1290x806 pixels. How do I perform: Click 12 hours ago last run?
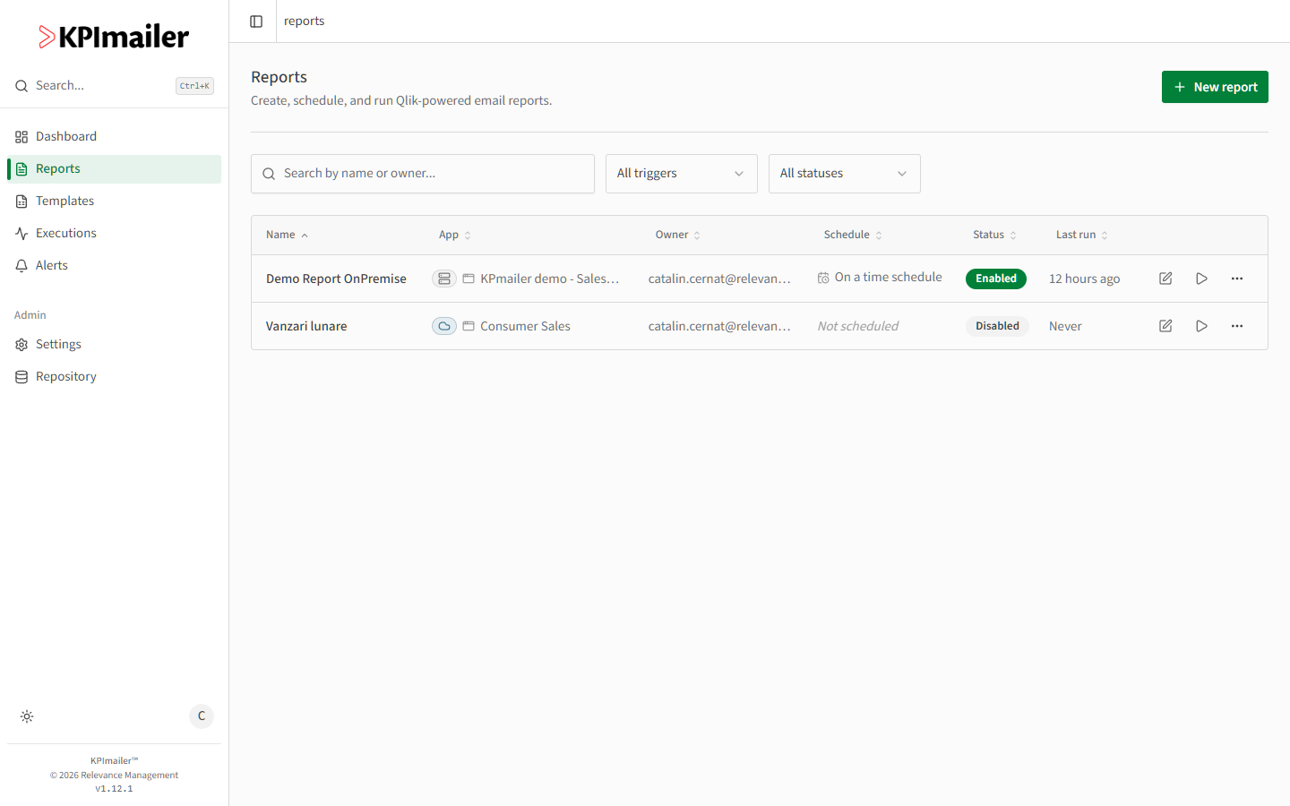pos(1085,279)
